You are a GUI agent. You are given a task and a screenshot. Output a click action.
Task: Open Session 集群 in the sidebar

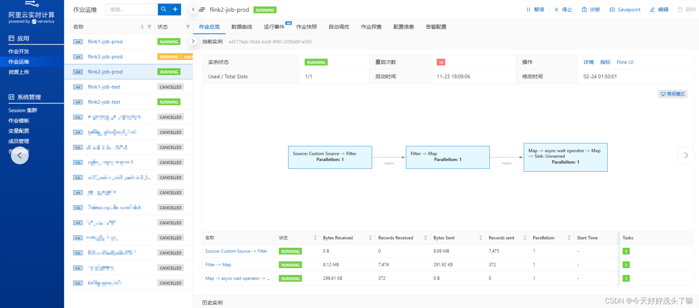tap(23, 110)
